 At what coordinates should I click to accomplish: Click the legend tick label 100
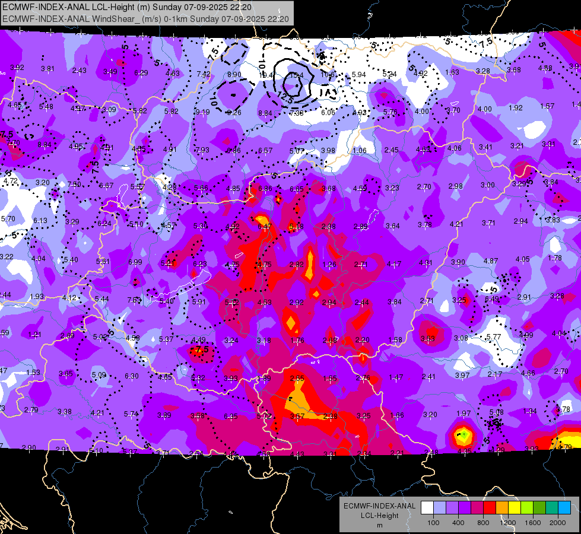(433, 523)
